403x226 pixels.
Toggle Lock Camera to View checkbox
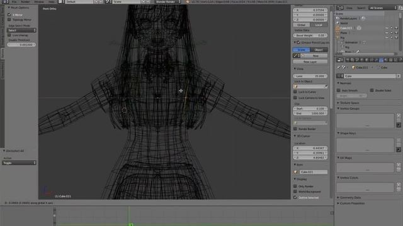coord(295,98)
